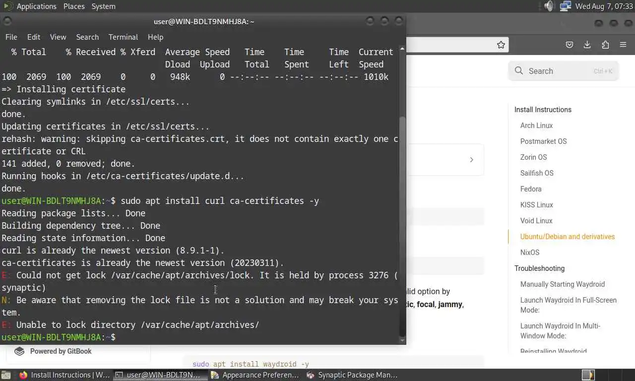
Task: Switch to Appearance Preferences taskbar button
Action: pos(255,375)
